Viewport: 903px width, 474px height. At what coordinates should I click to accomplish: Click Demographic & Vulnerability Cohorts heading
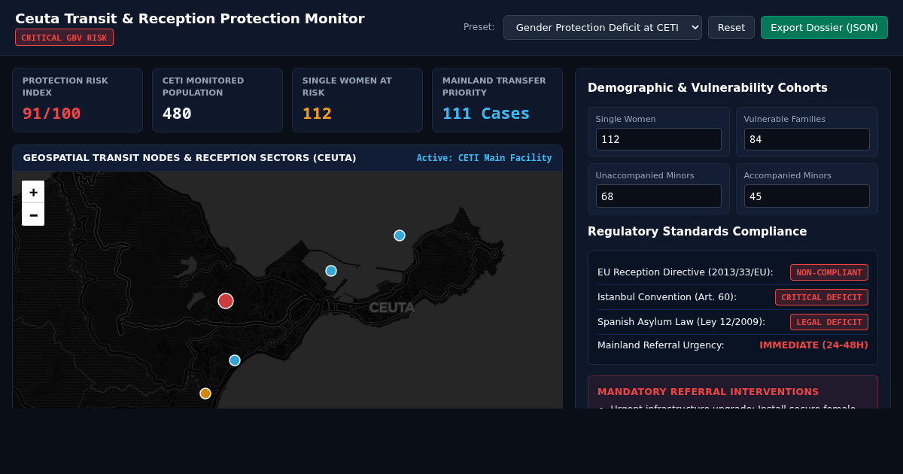(707, 88)
